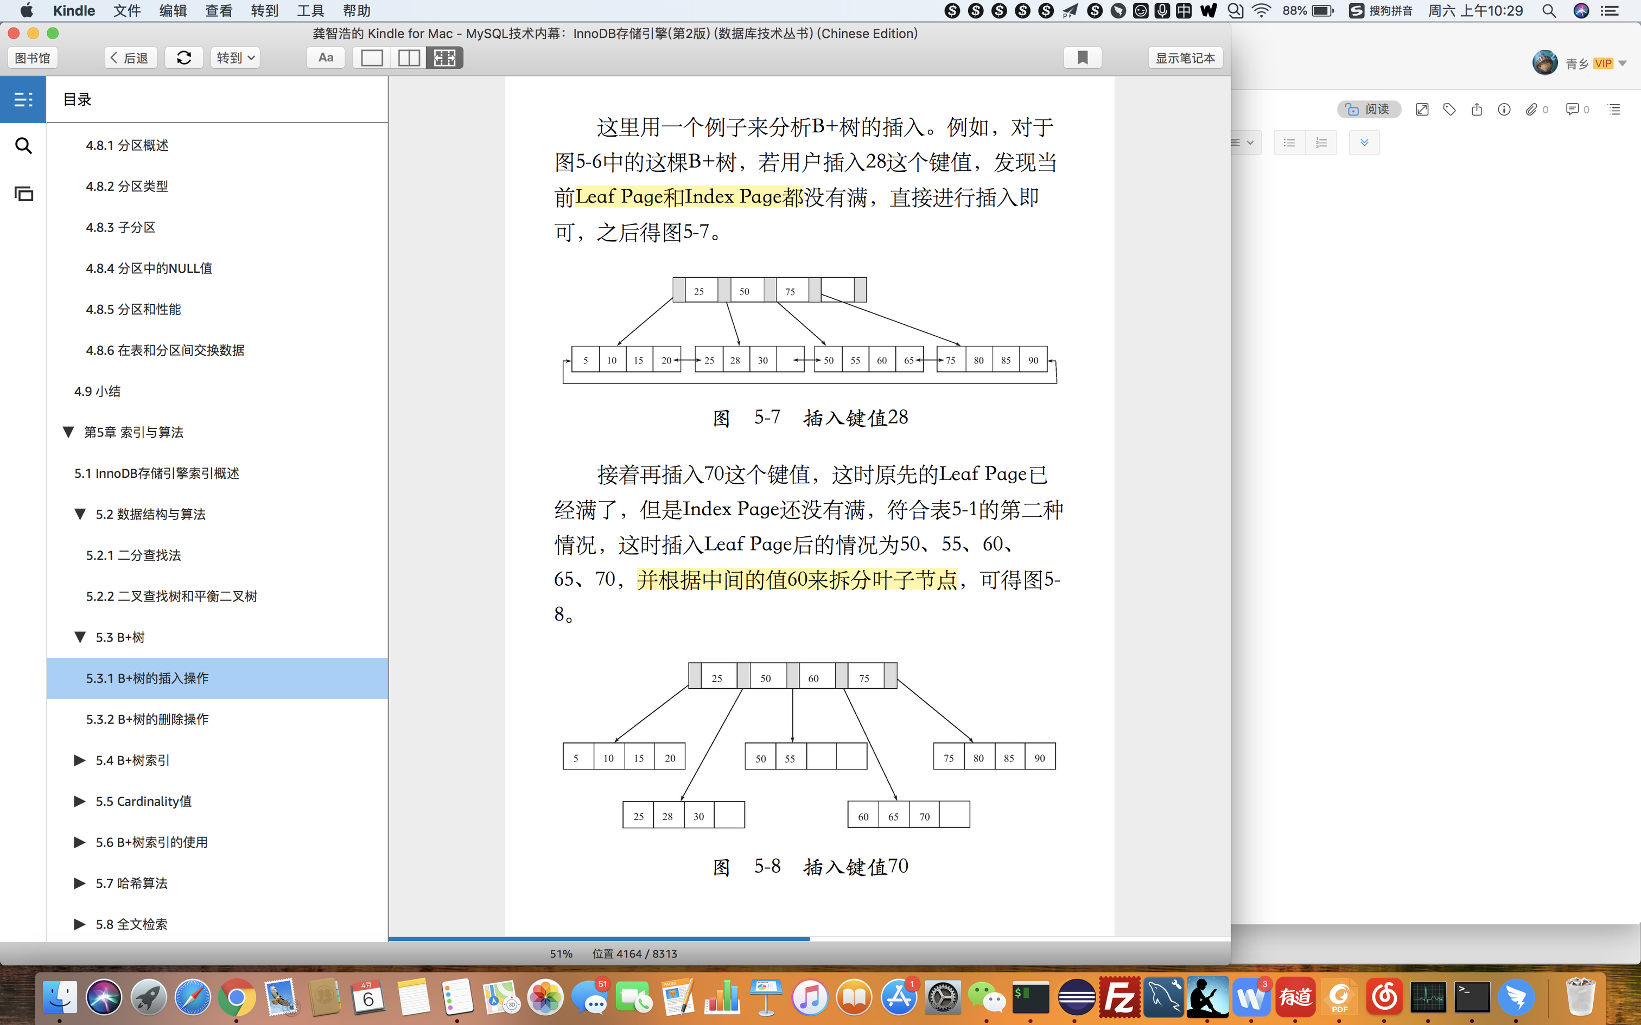1641x1025 pixels.
Task: Select 5.3.2 B+树的删除操作 in contents
Action: click(147, 719)
